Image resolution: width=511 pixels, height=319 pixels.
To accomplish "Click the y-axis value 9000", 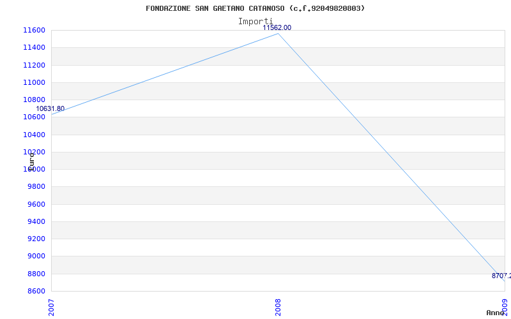I will [x=36, y=256].
